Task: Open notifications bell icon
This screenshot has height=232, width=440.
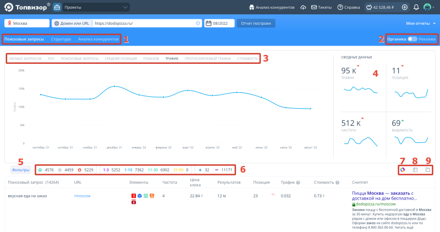Action: coord(416,8)
